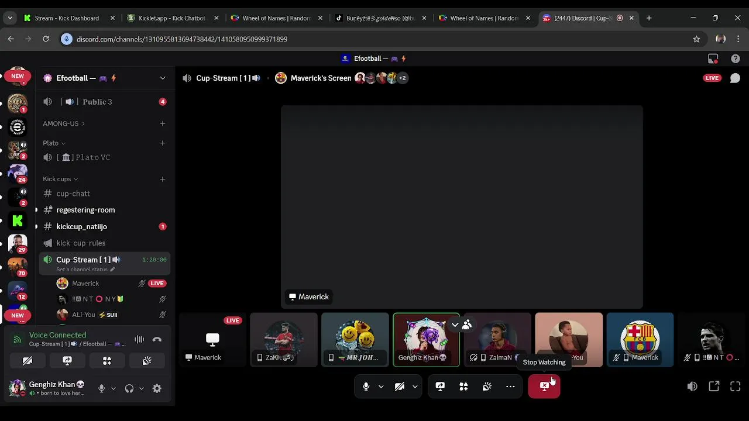749x421 pixels.
Task: Select the Cup-Stream [ 1 ] voice channel
Action: click(105, 264)
